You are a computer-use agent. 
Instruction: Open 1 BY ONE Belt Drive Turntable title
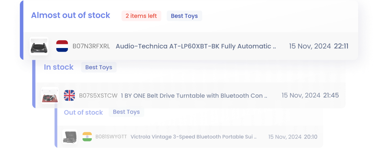(194, 96)
